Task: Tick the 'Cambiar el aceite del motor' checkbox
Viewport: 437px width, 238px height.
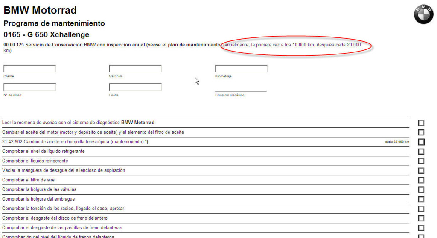Action: pyautogui.click(x=421, y=132)
